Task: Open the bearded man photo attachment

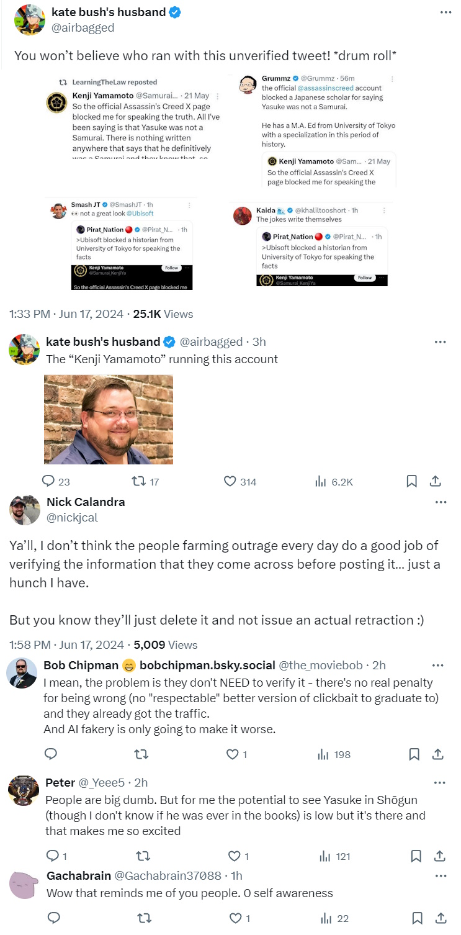Action: (x=109, y=420)
